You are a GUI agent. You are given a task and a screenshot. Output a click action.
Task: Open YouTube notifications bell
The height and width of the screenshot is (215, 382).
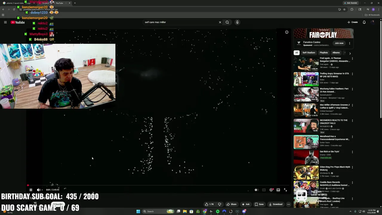364,22
